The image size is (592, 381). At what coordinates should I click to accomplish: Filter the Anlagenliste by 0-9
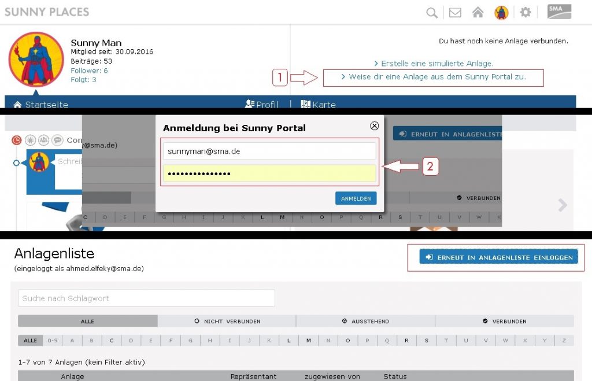click(53, 341)
